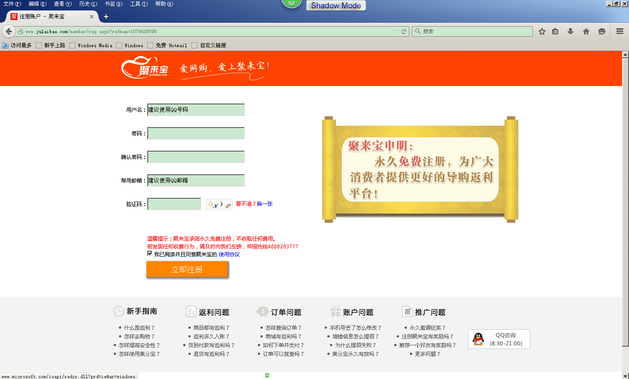Screen dimensions: 629x379
Task: Untick the 我已阅读并且同意聚来宝的 agreement checkbox
Action: 150,254
